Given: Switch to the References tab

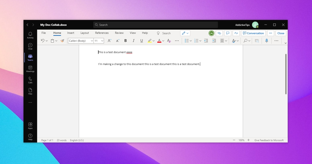Looking at the screenshot, I should (102, 33).
